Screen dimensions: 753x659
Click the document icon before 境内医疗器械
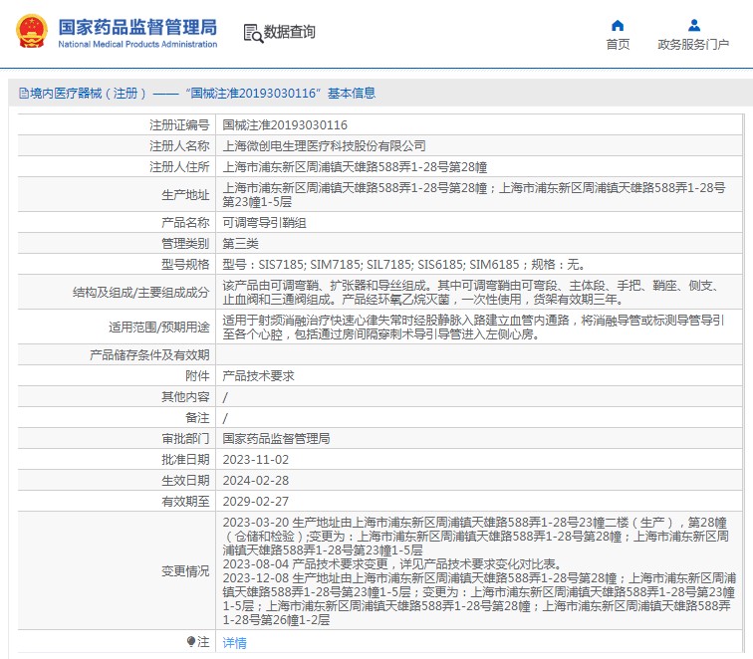[x=24, y=94]
